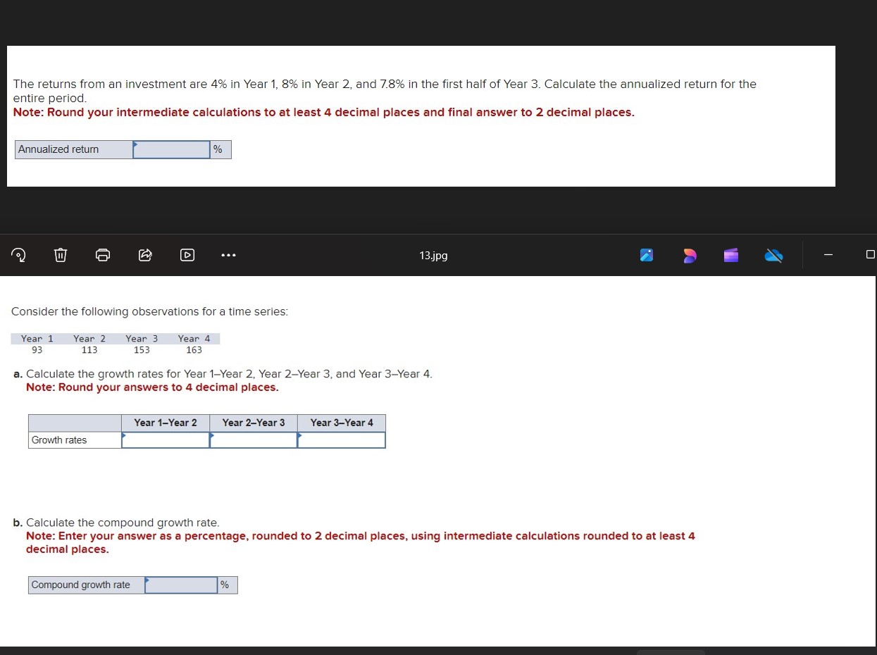Screen dimensions: 877x655
Task: Select the Year 3–Year 4 growth rate field
Action: [342, 440]
